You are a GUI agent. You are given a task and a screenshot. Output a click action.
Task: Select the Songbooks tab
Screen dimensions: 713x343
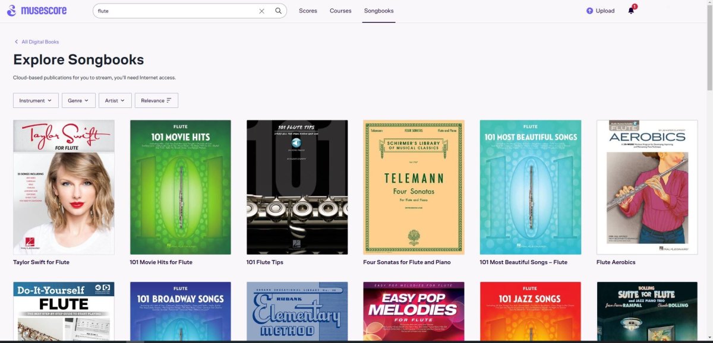[x=378, y=11]
